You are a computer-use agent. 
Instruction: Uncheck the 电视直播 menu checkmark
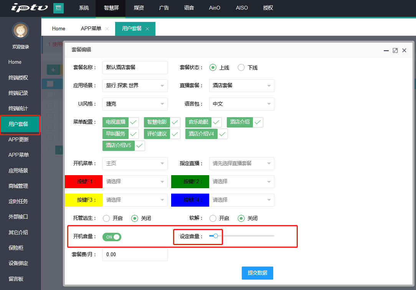click(134, 122)
